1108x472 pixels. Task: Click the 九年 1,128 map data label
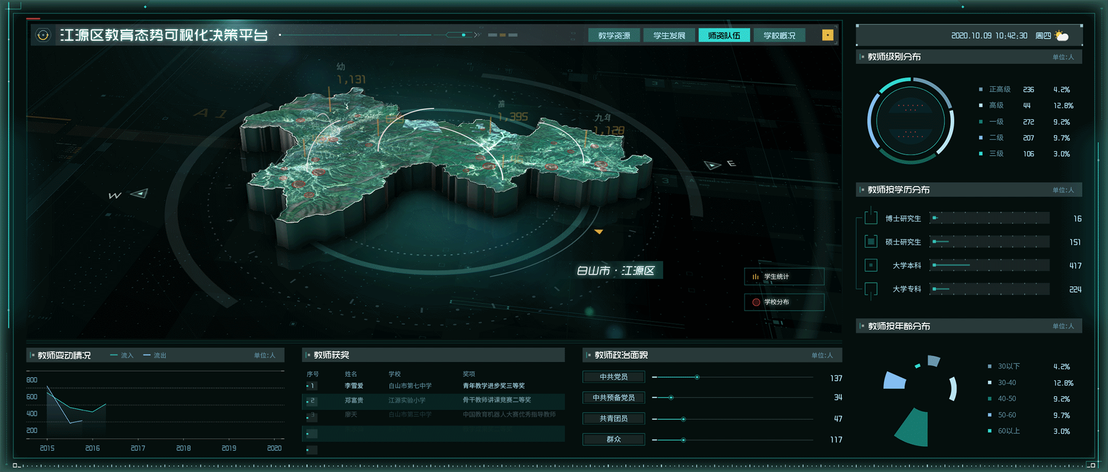609,124
